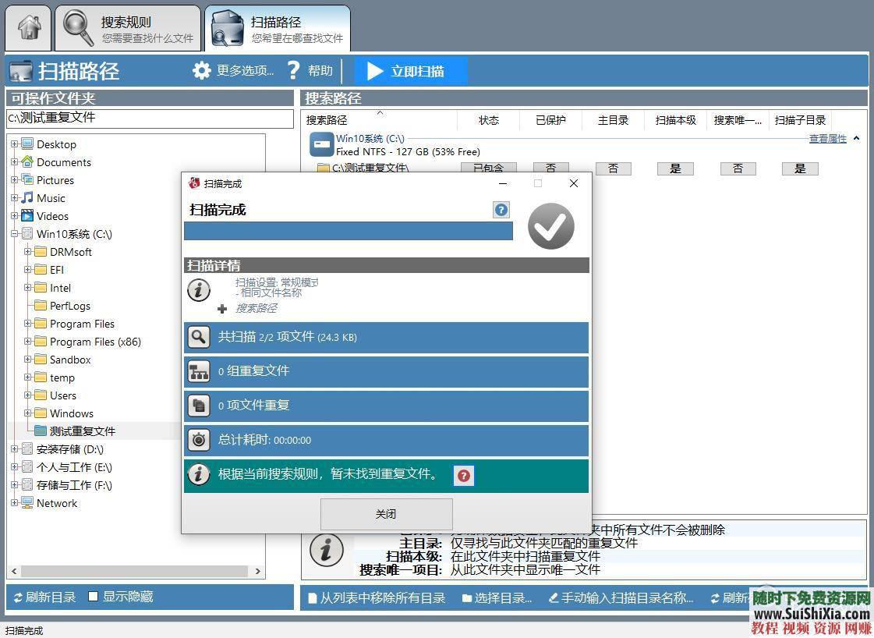Click the scan completion progress bar
The image size is (874, 638).
(348, 231)
